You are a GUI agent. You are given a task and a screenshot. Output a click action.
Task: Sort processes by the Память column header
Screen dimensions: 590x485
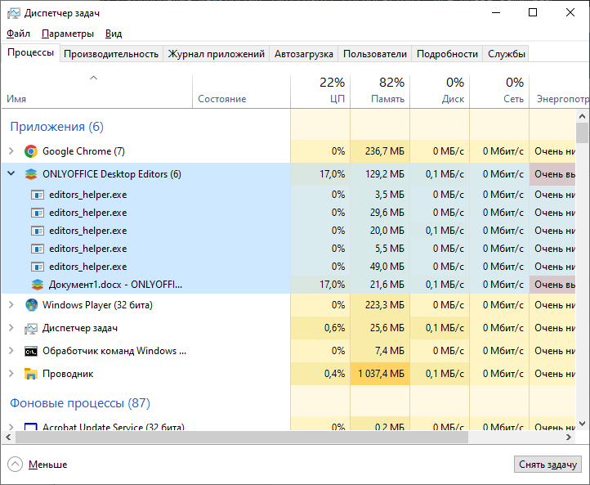380,92
